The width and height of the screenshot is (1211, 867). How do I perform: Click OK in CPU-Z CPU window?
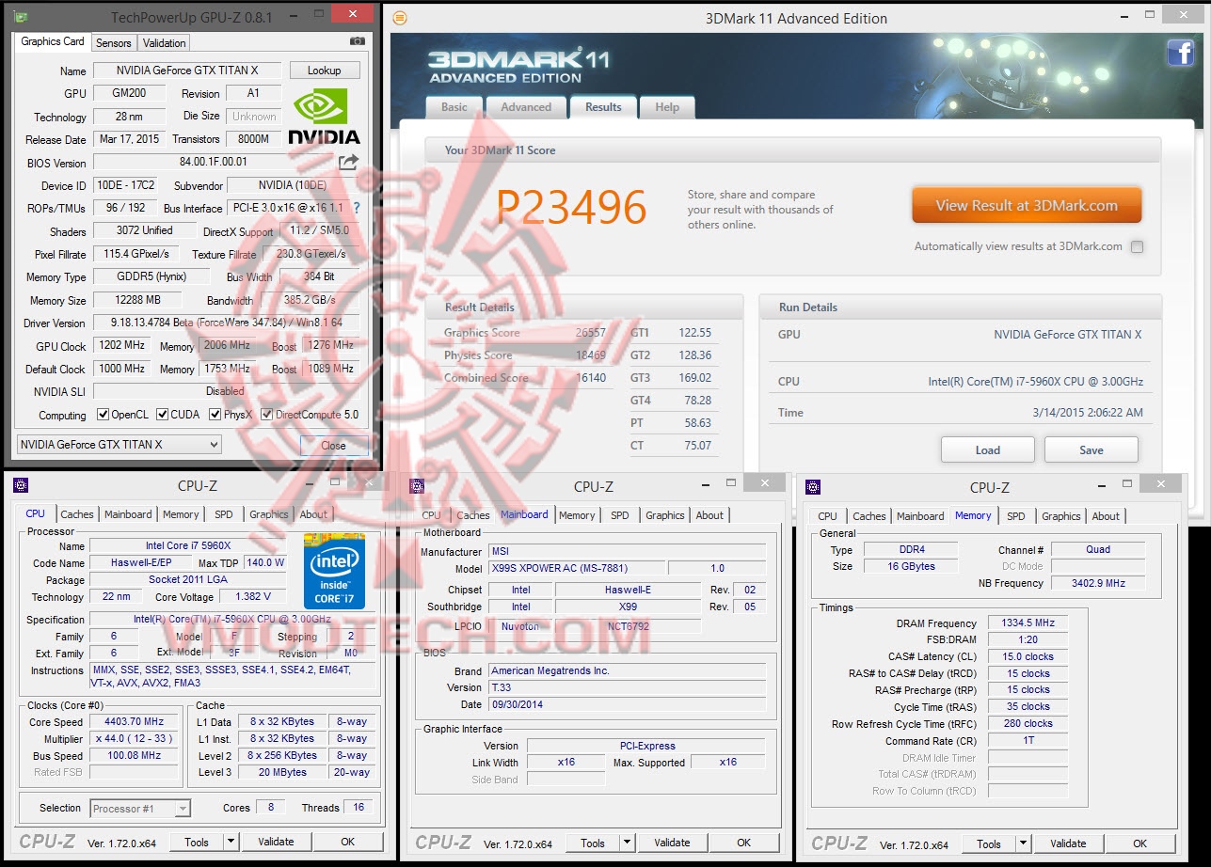point(347,842)
